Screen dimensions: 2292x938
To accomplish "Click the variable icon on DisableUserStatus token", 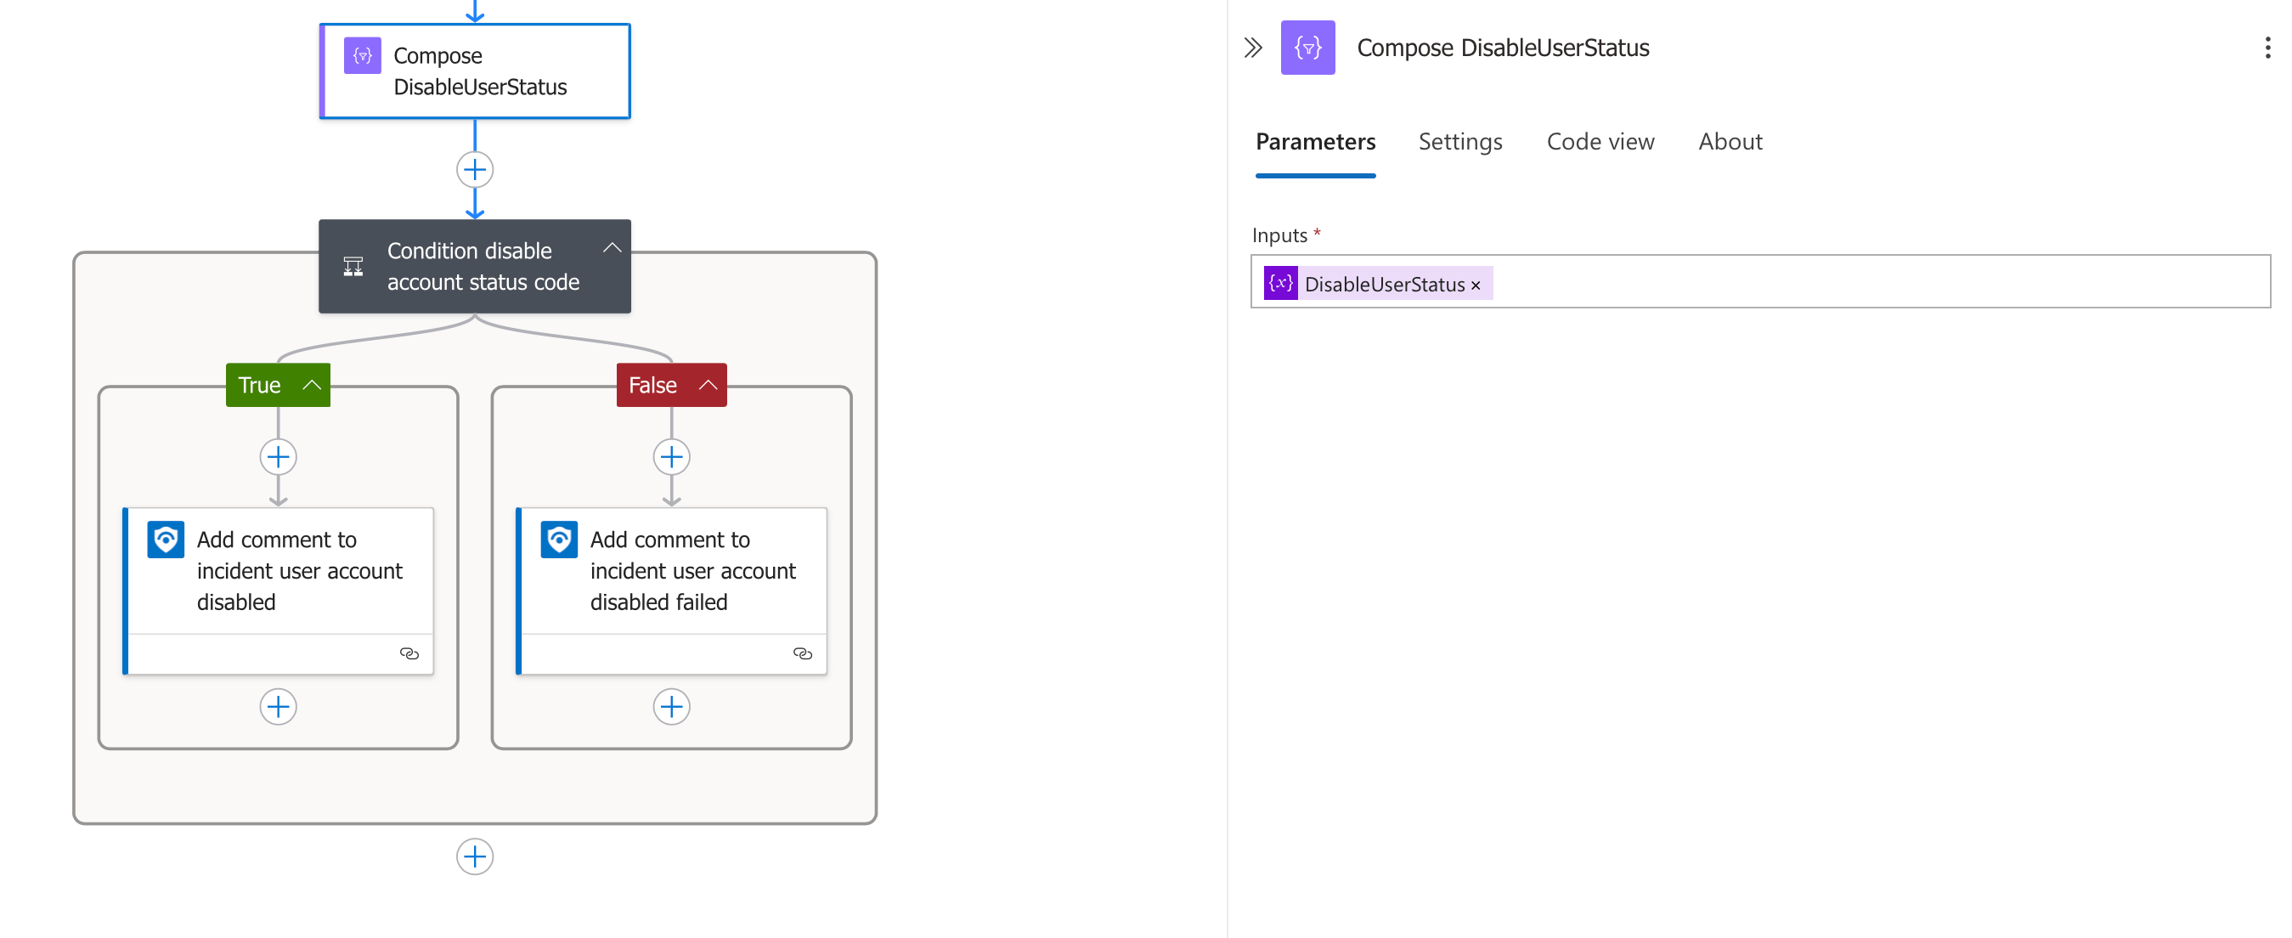I will (x=1281, y=284).
